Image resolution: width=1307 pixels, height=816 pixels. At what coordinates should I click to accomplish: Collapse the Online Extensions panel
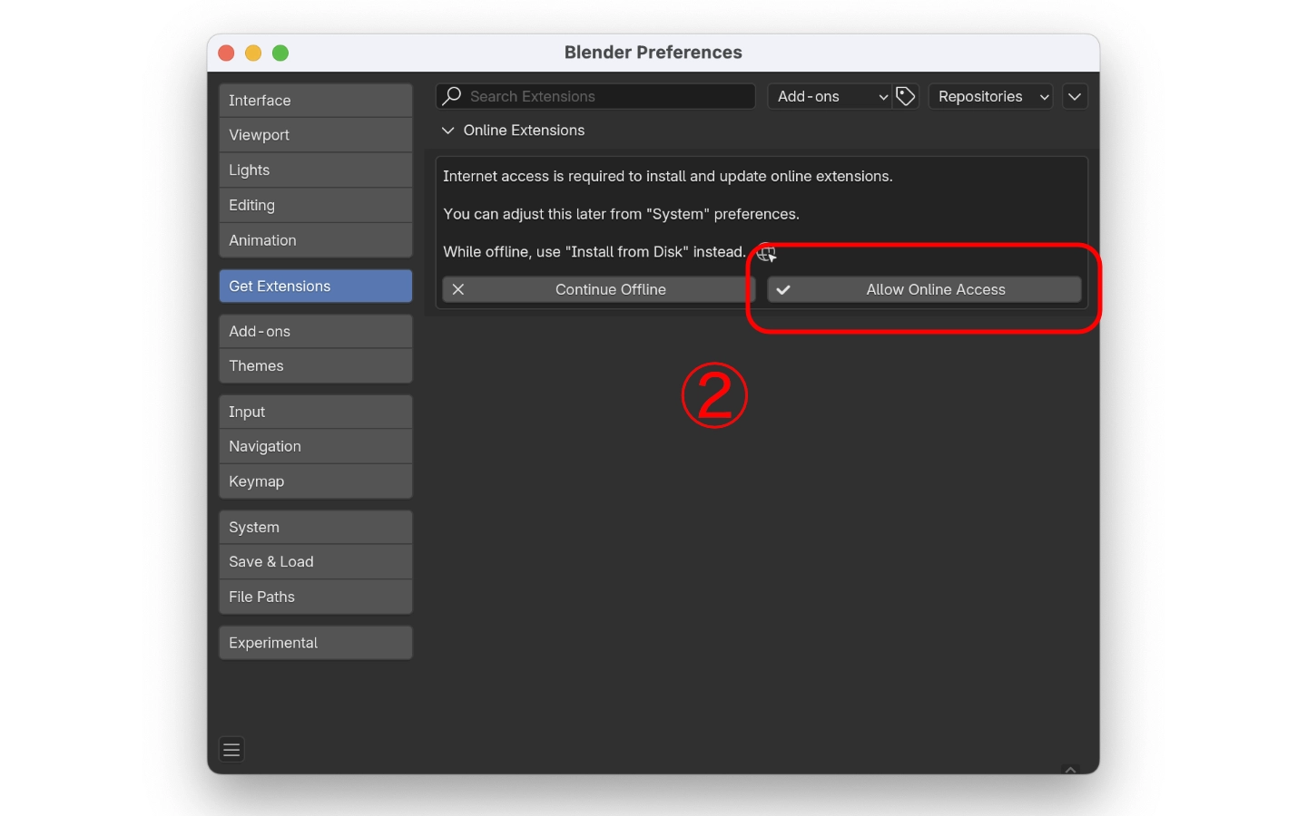tap(447, 131)
